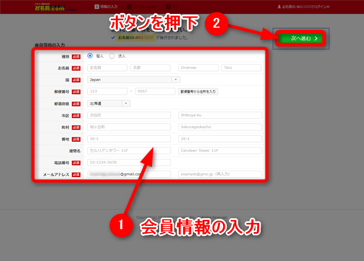Click the phone number 03-1234-5678 field
364x261 pixels.
coord(129,163)
